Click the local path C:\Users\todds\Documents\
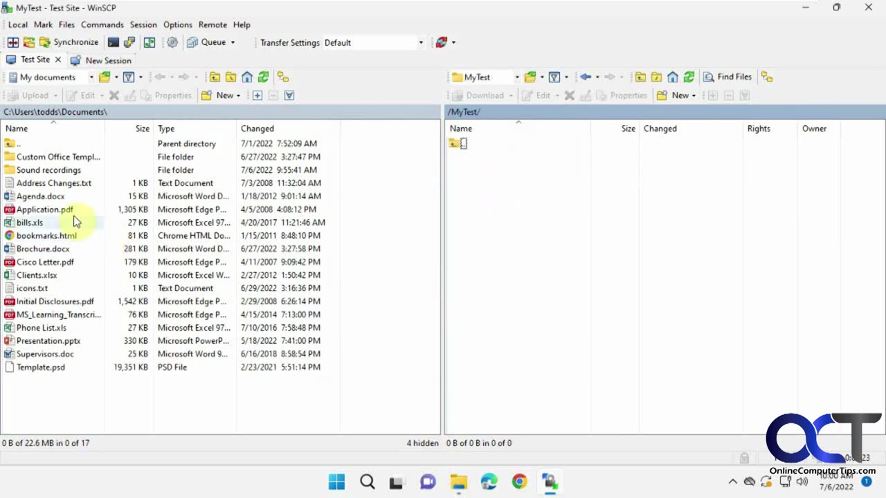 [55, 112]
